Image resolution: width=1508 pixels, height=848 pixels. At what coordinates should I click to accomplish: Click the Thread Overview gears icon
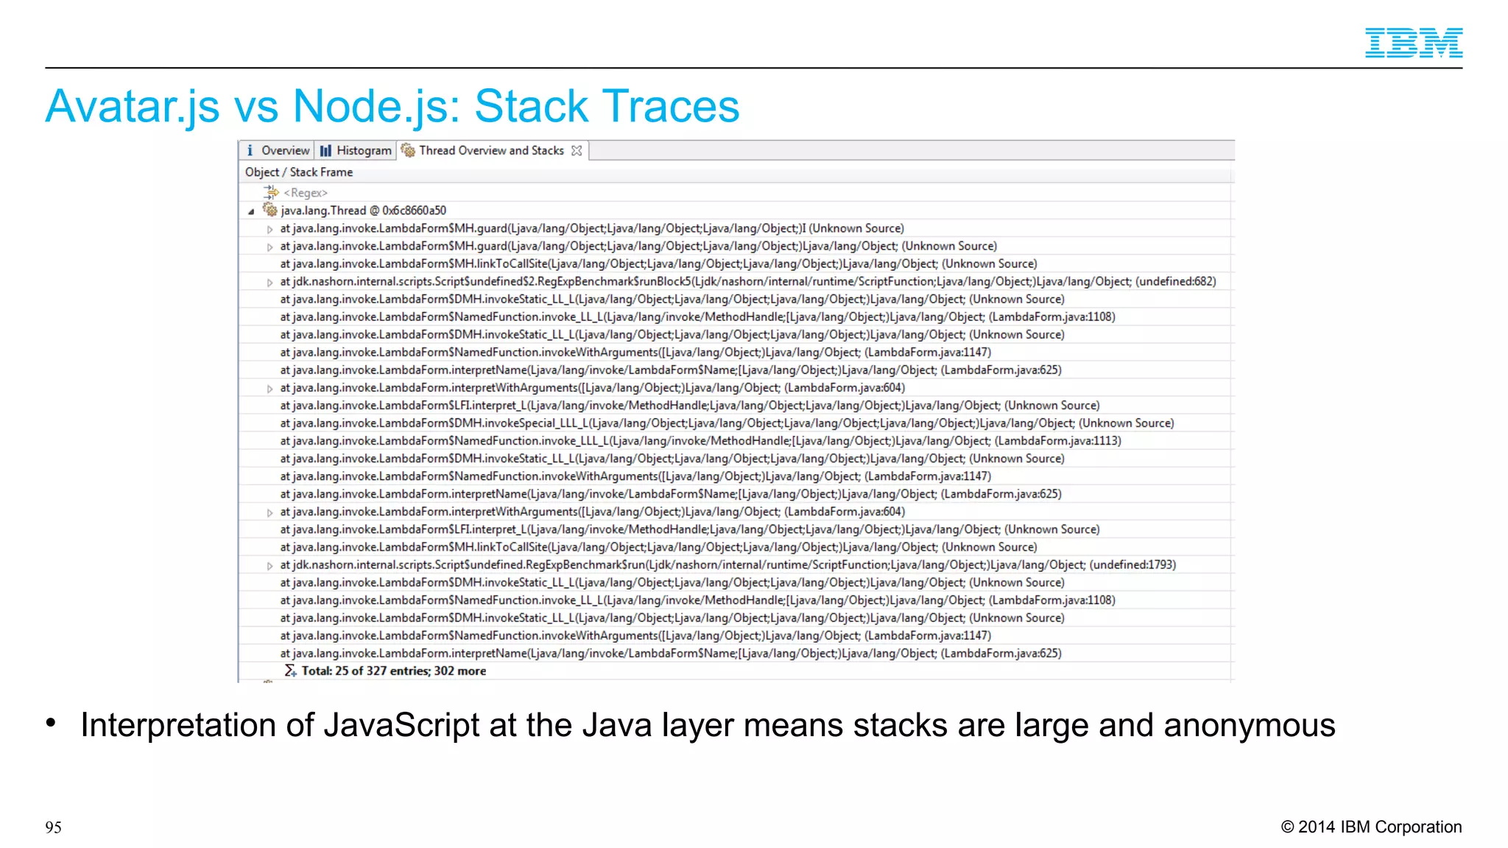pyautogui.click(x=408, y=150)
